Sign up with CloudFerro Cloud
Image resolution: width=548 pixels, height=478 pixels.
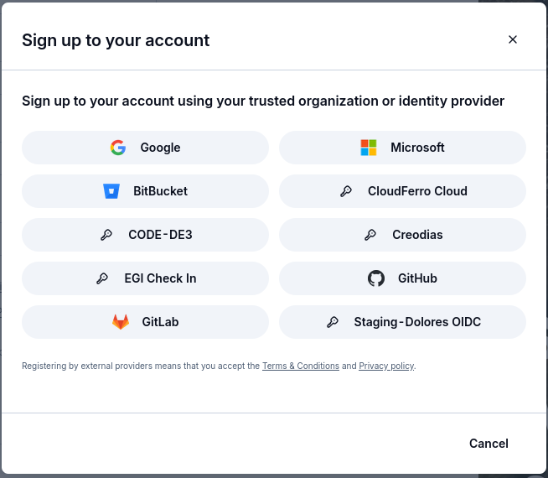pos(402,191)
